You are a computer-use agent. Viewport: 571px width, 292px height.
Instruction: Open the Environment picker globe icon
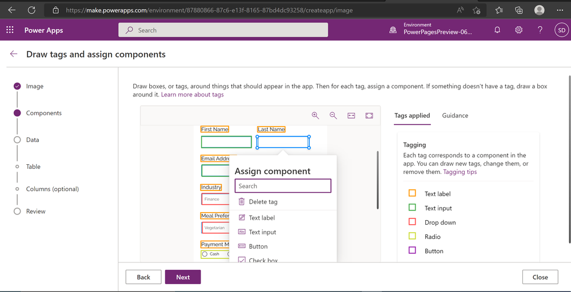tap(393, 30)
